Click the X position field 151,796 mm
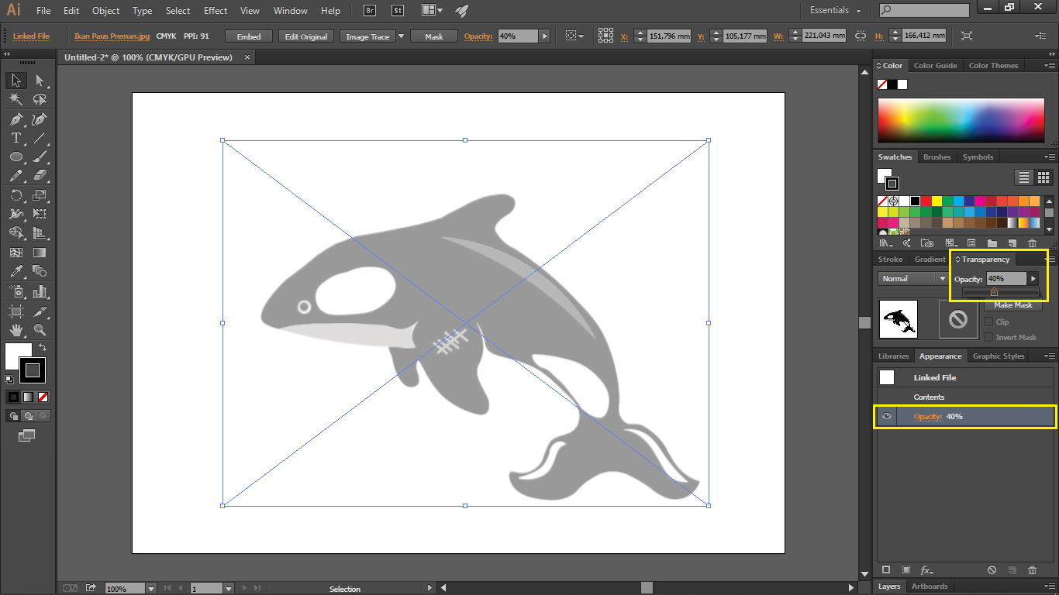This screenshot has height=595, width=1059. (669, 36)
